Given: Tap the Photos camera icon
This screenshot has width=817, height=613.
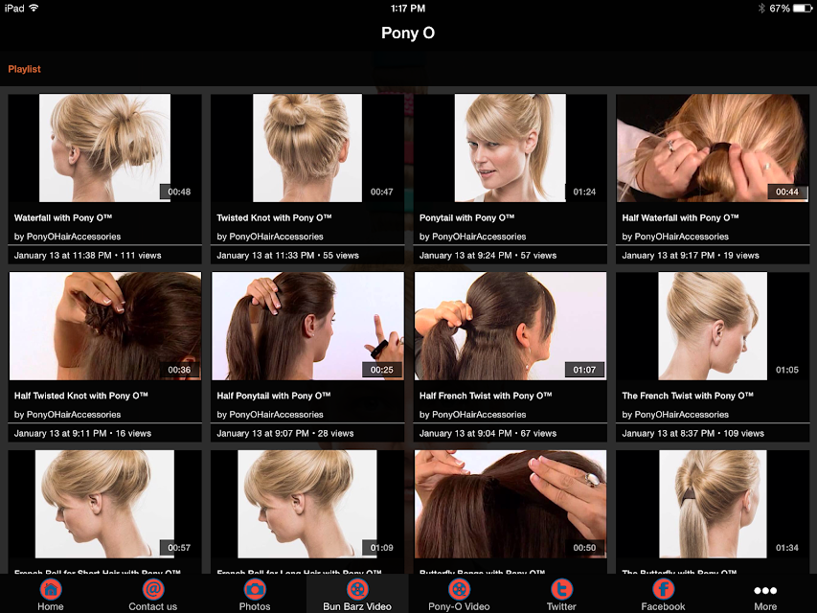Looking at the screenshot, I should [255, 590].
